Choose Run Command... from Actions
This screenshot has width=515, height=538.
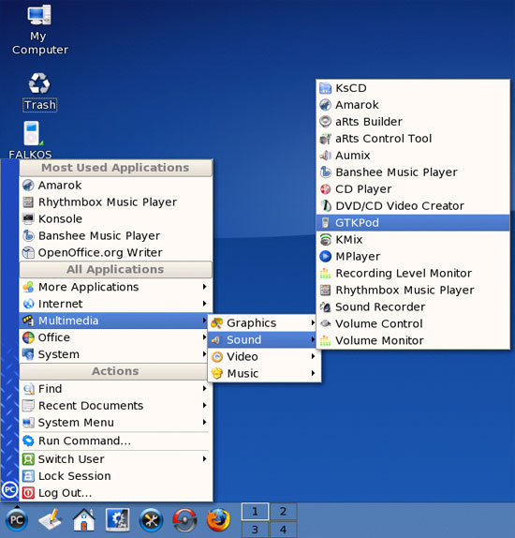click(116, 441)
